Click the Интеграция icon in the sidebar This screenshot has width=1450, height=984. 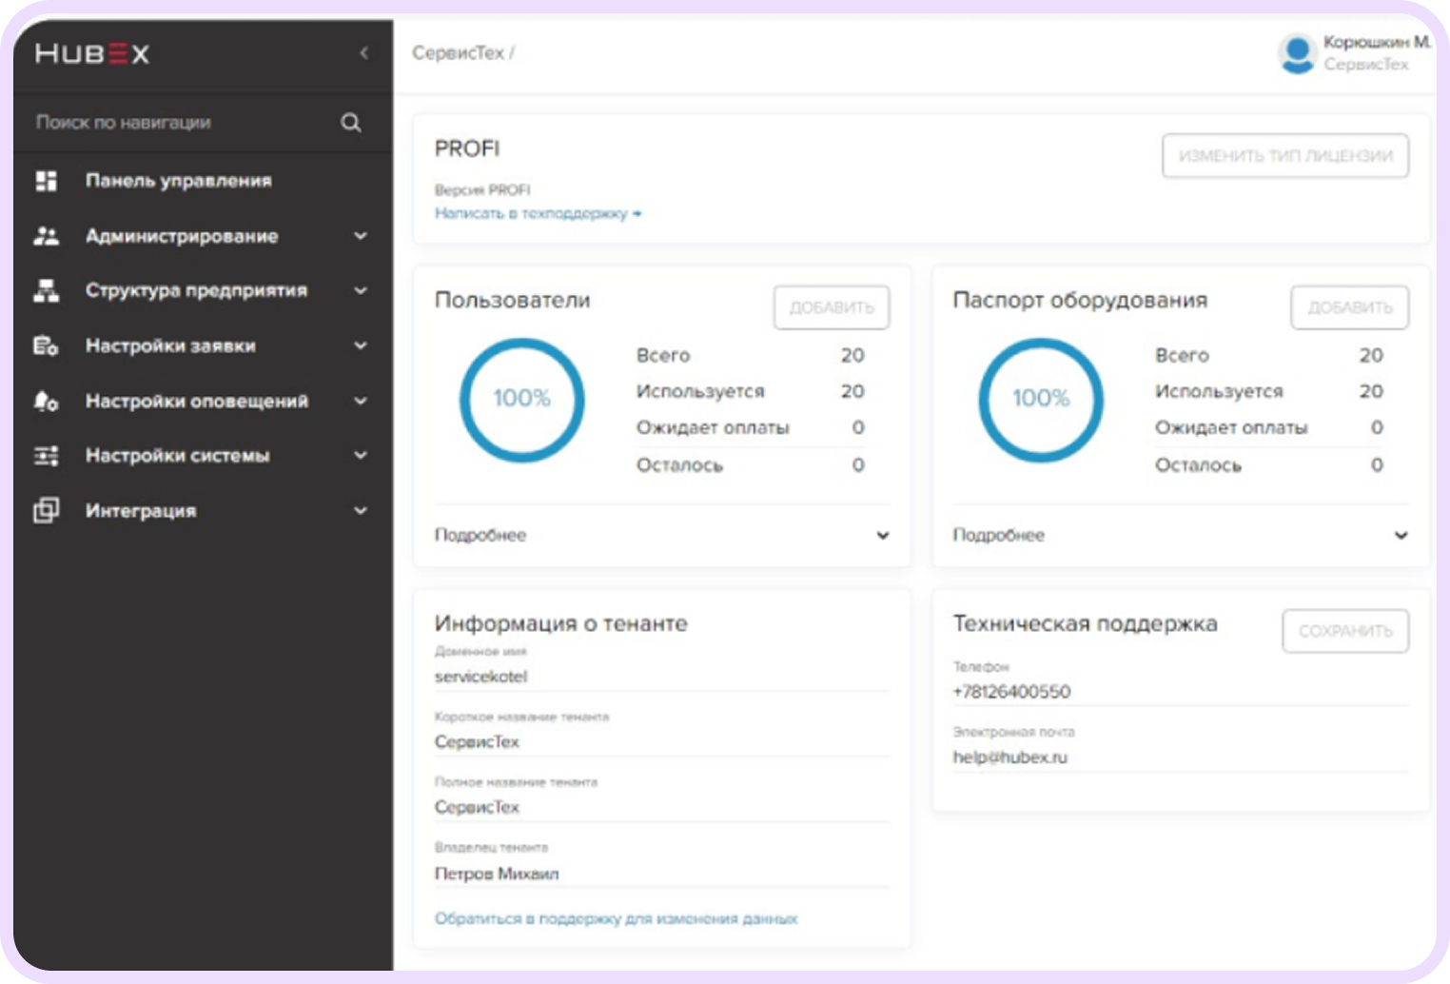(46, 511)
